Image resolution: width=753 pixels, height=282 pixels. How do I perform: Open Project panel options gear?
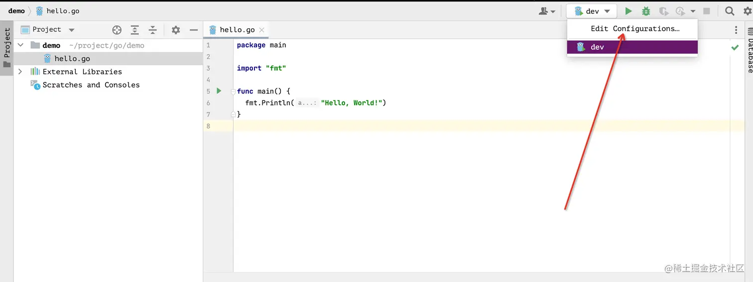point(176,30)
